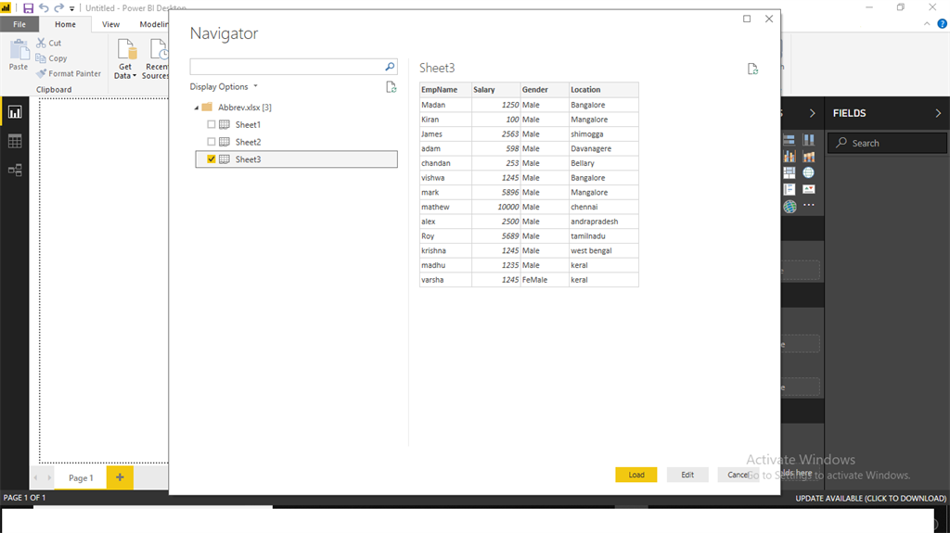
Task: Select line and column chart visualization
Action: point(789,157)
